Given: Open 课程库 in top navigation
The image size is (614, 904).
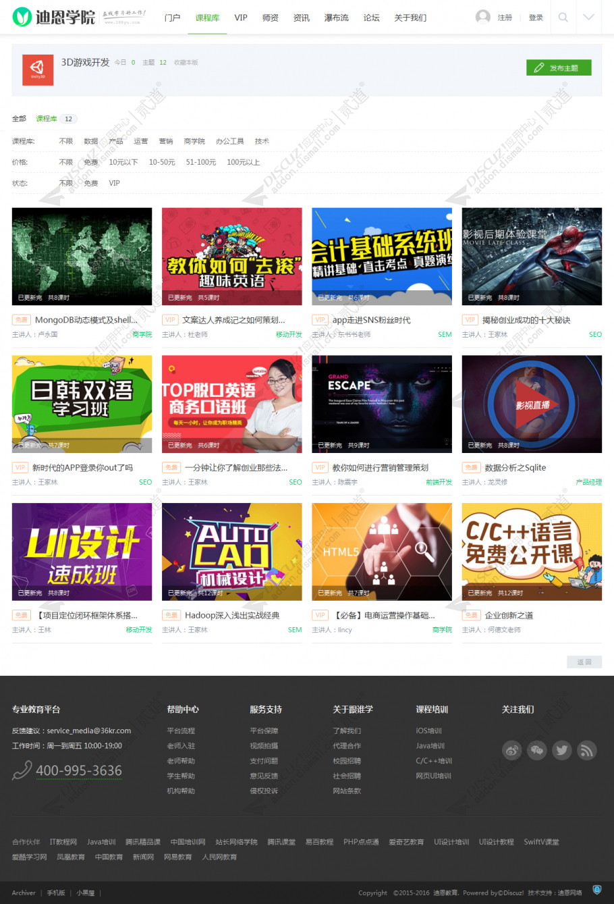Looking at the screenshot, I should 207,18.
